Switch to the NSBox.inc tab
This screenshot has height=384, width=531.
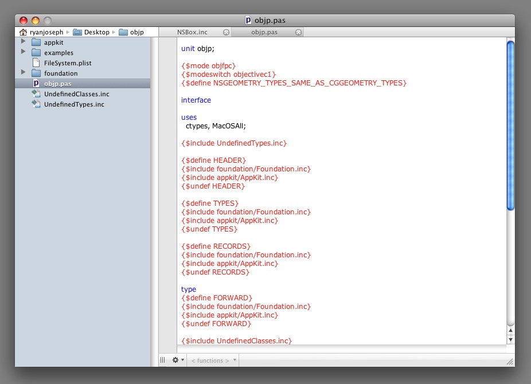pyautogui.click(x=192, y=32)
